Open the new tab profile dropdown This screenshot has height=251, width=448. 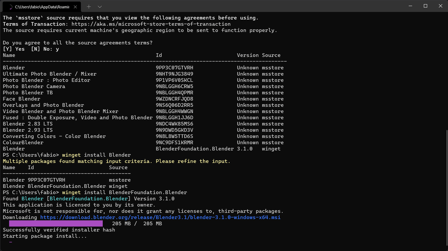[100, 7]
